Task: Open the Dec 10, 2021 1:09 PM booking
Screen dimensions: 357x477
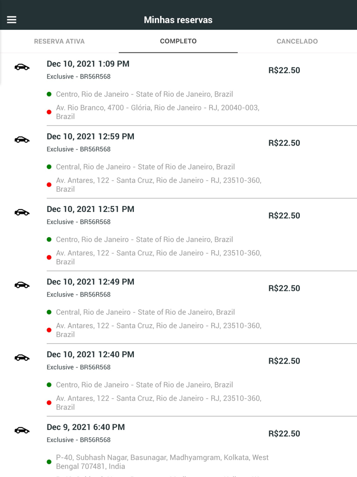Action: pyautogui.click(x=88, y=64)
